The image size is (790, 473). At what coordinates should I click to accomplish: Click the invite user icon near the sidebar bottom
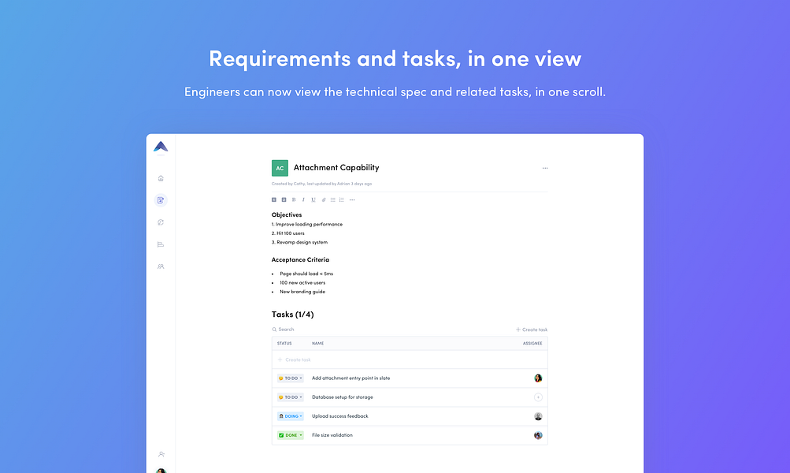[x=161, y=454]
